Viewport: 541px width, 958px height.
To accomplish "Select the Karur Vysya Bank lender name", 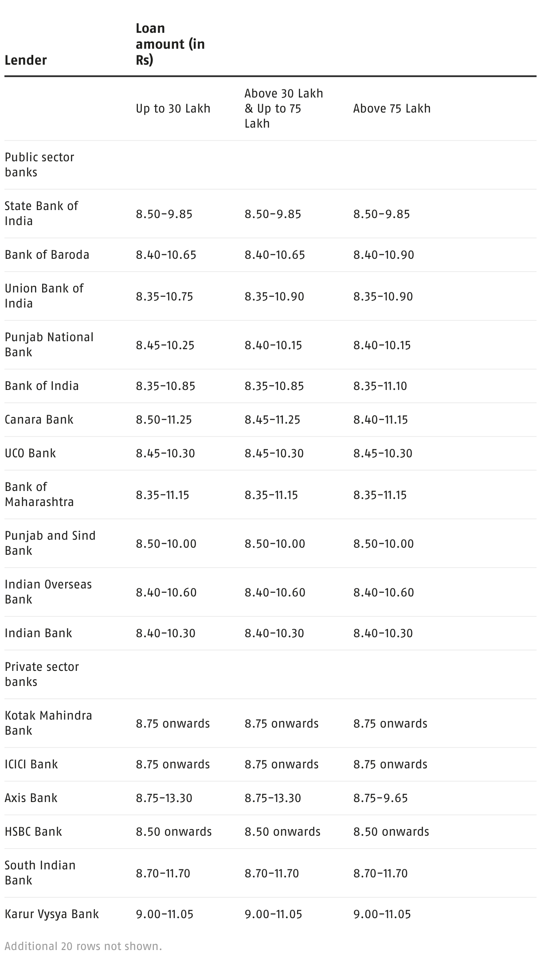I will (51, 914).
